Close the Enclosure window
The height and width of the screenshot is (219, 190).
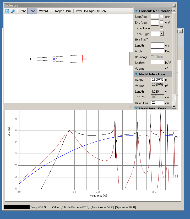pos(175,5)
